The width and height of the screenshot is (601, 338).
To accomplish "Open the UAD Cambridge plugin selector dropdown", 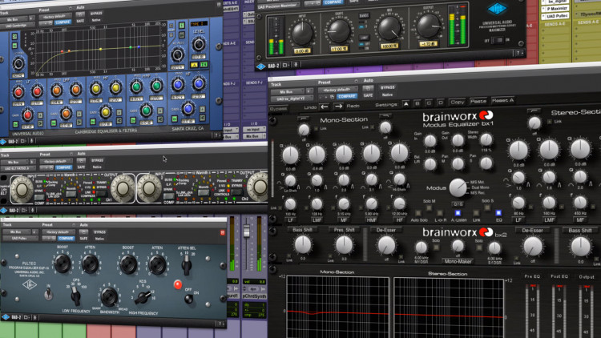I will [18, 26].
